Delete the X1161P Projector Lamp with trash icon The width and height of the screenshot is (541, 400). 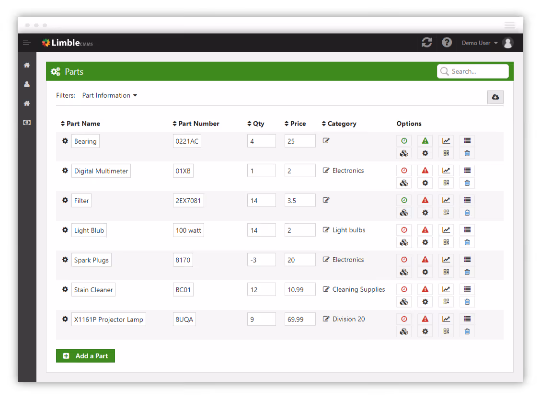click(467, 331)
